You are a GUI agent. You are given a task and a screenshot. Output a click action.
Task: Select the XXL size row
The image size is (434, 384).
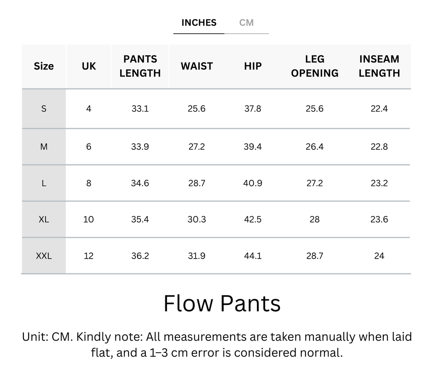tap(43, 256)
